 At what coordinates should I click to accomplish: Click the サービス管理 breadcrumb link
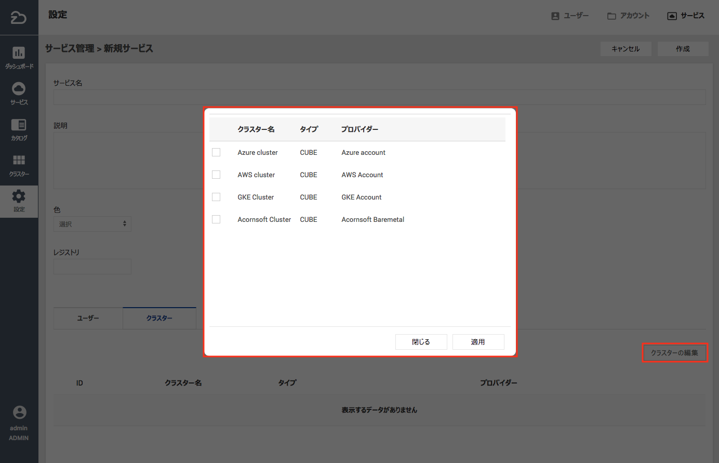point(70,48)
